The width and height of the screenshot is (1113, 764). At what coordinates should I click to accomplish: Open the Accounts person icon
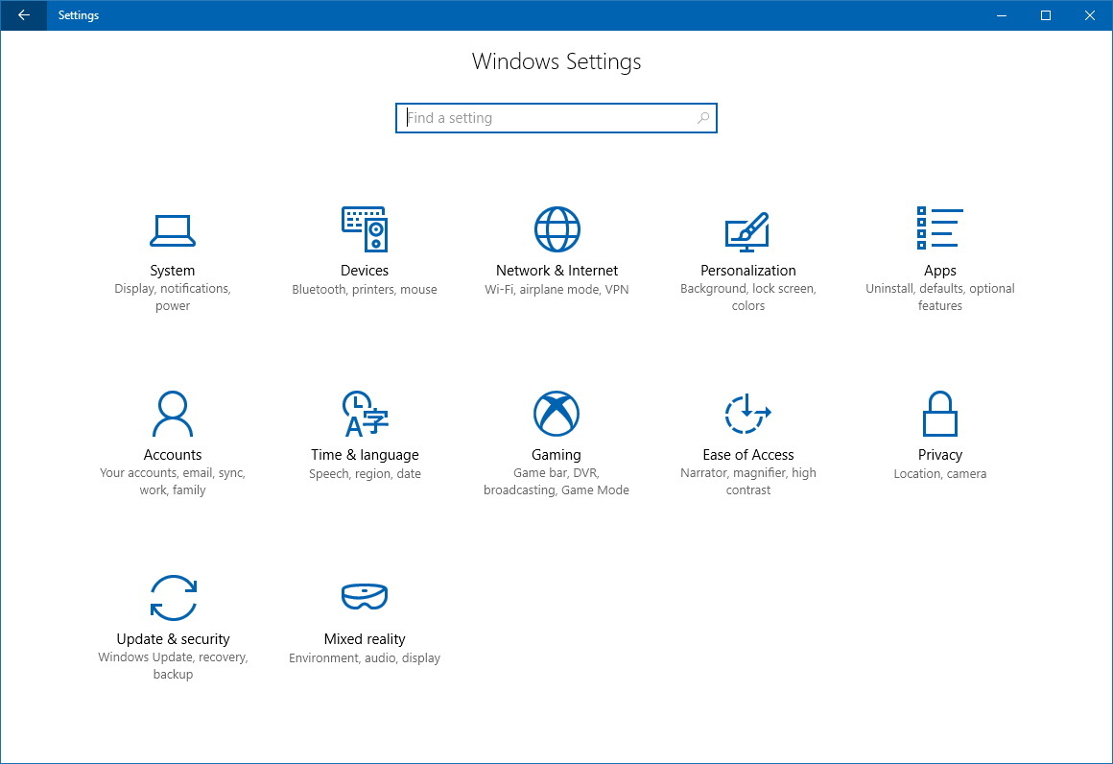[x=173, y=414]
